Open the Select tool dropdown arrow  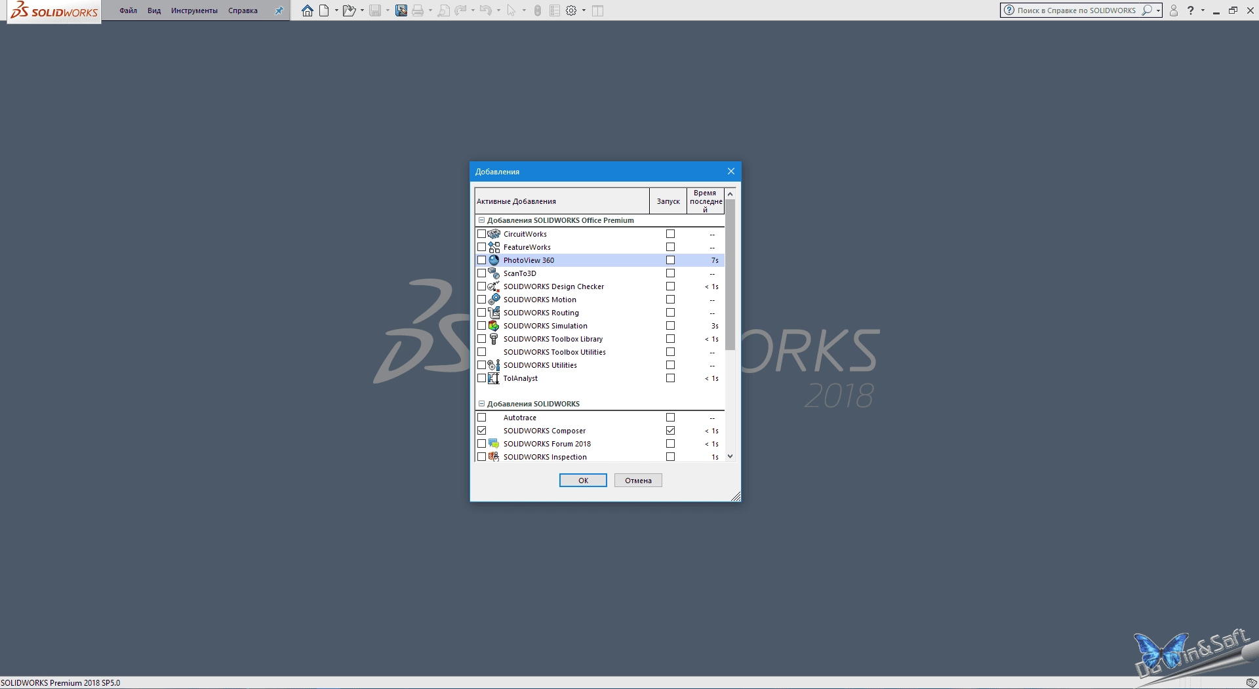524,10
